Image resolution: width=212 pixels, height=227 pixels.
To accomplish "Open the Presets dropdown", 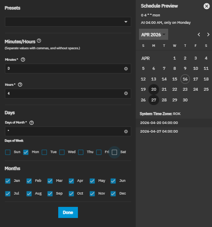I will pos(68,22).
